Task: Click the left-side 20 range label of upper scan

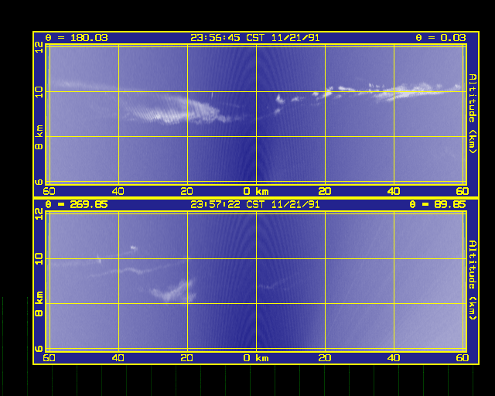Action: point(186,191)
